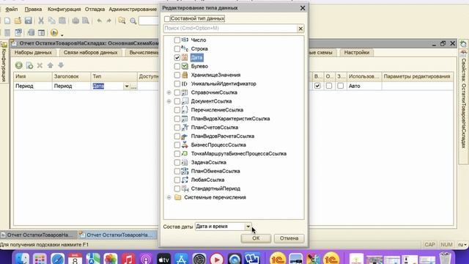Check the СтандартныйПериод checkbox
469x264 pixels.
coord(177,188)
